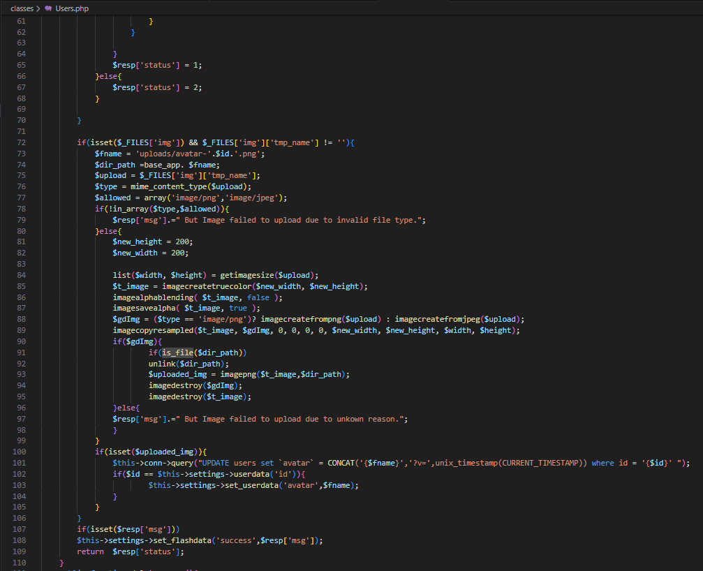Click the unlink function call
Image resolution: width=703 pixels, height=571 pixels.
point(161,364)
